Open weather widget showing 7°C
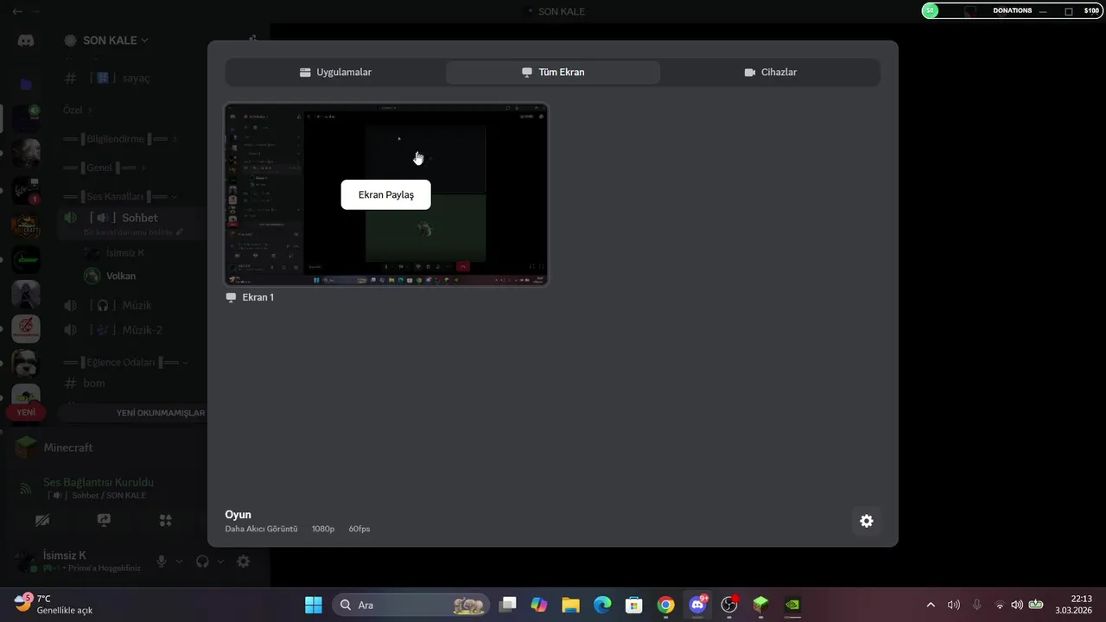The height and width of the screenshot is (622, 1106). click(54, 604)
